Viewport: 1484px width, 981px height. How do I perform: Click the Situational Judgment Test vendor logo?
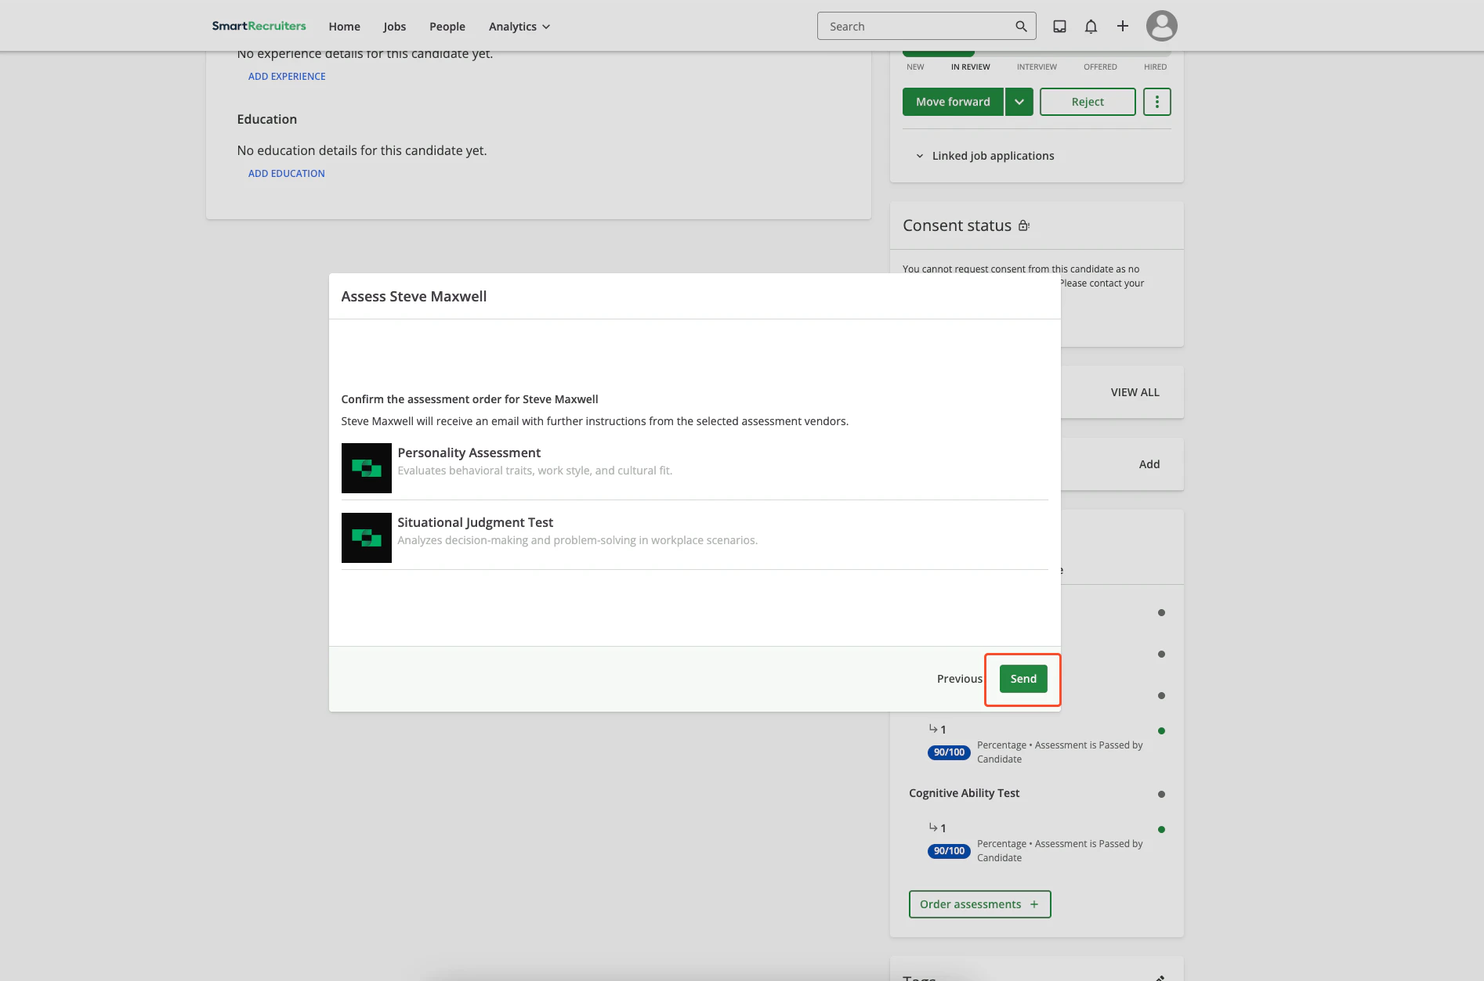(x=366, y=538)
